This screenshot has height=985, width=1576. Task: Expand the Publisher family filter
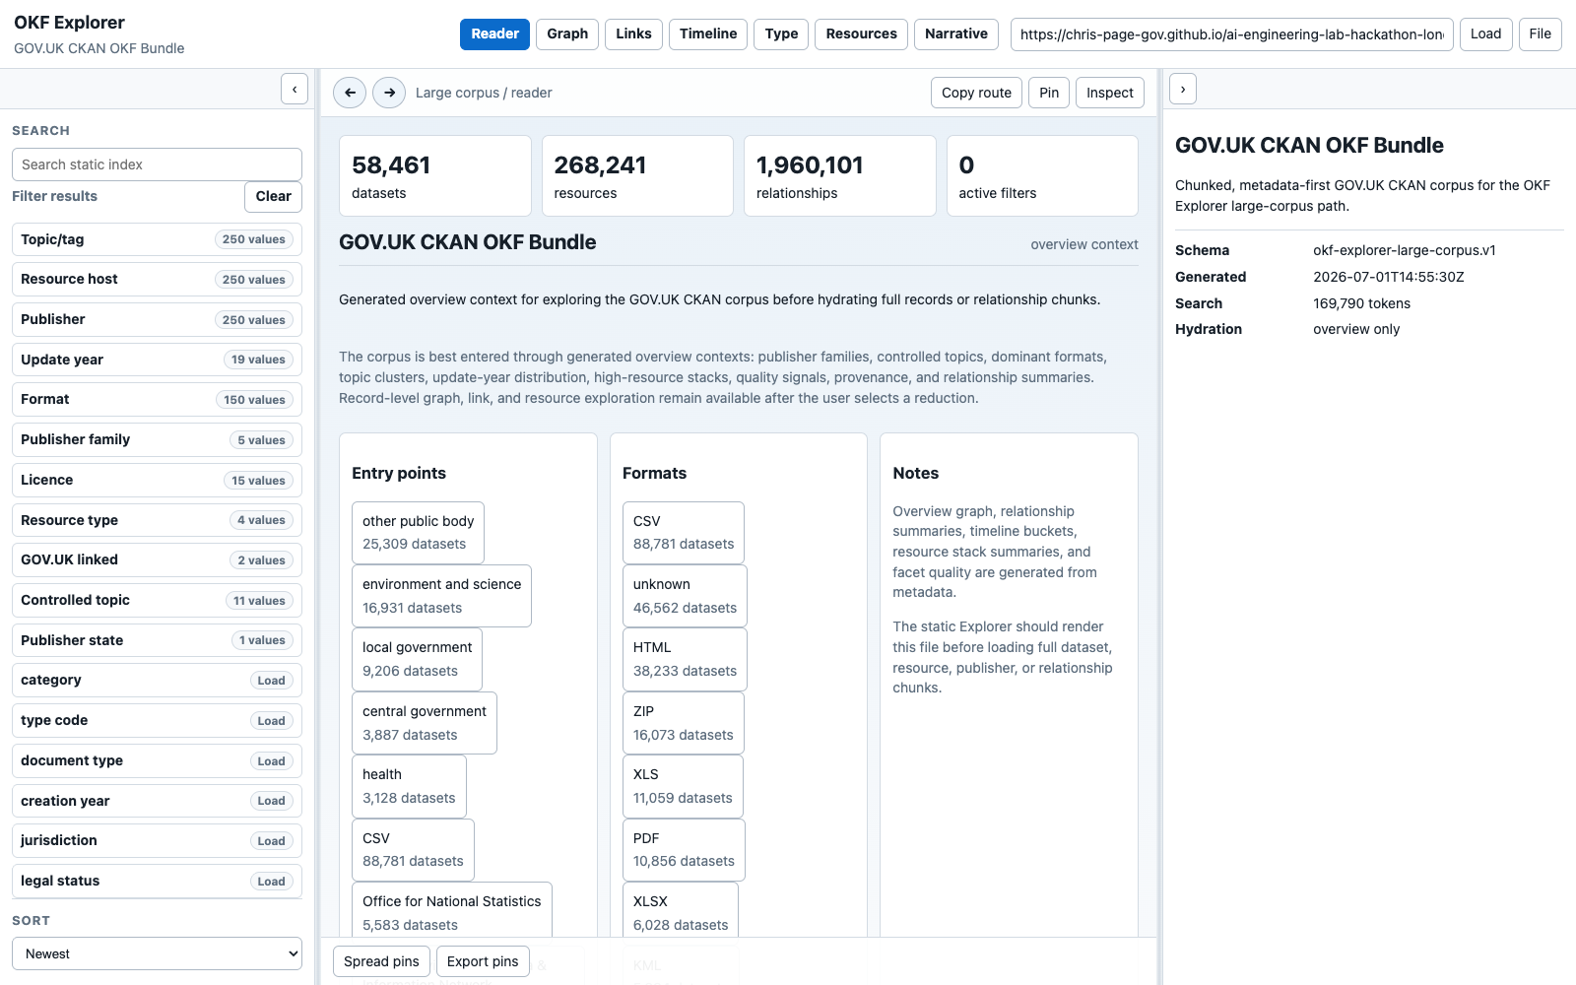157,439
